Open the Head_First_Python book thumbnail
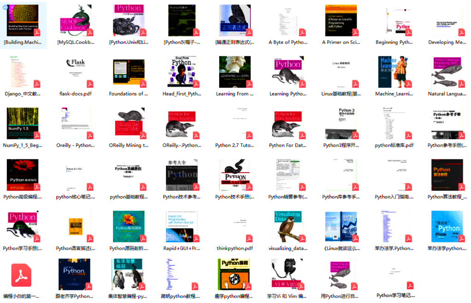 (x=182, y=72)
